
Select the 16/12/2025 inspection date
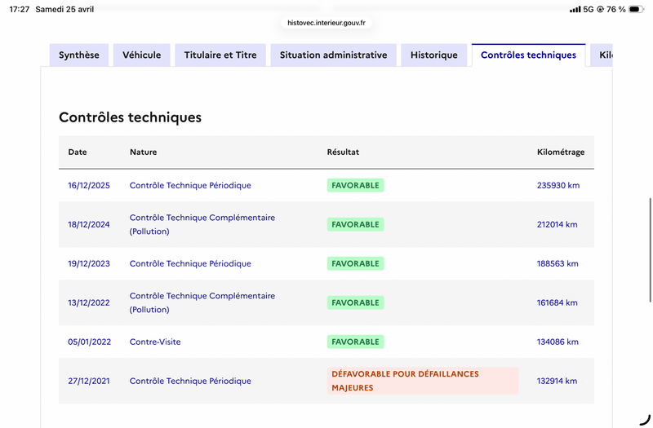(x=89, y=186)
